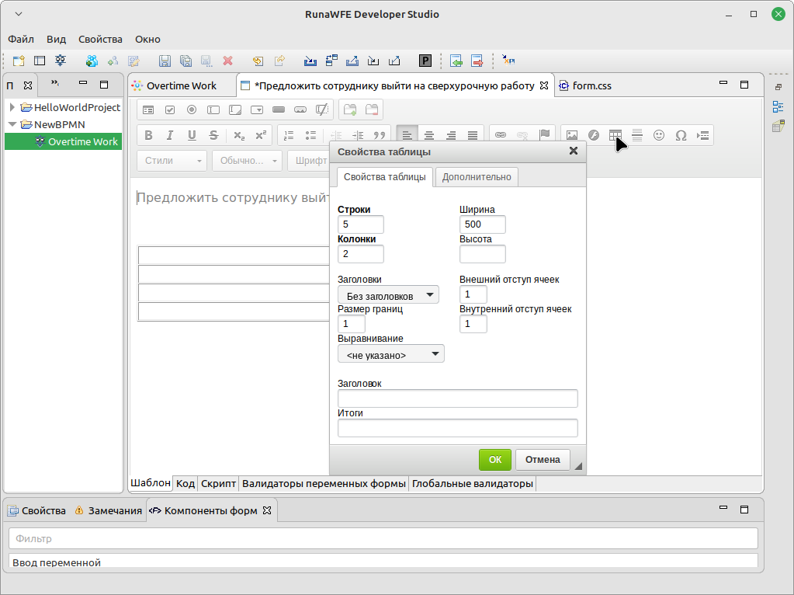794x595 pixels.
Task: Insert a hyperlink with the link icon
Action: coord(501,135)
